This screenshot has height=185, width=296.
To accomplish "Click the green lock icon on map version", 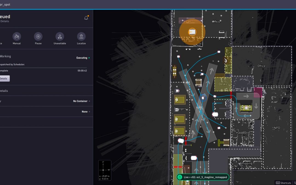I will tap(180, 177).
